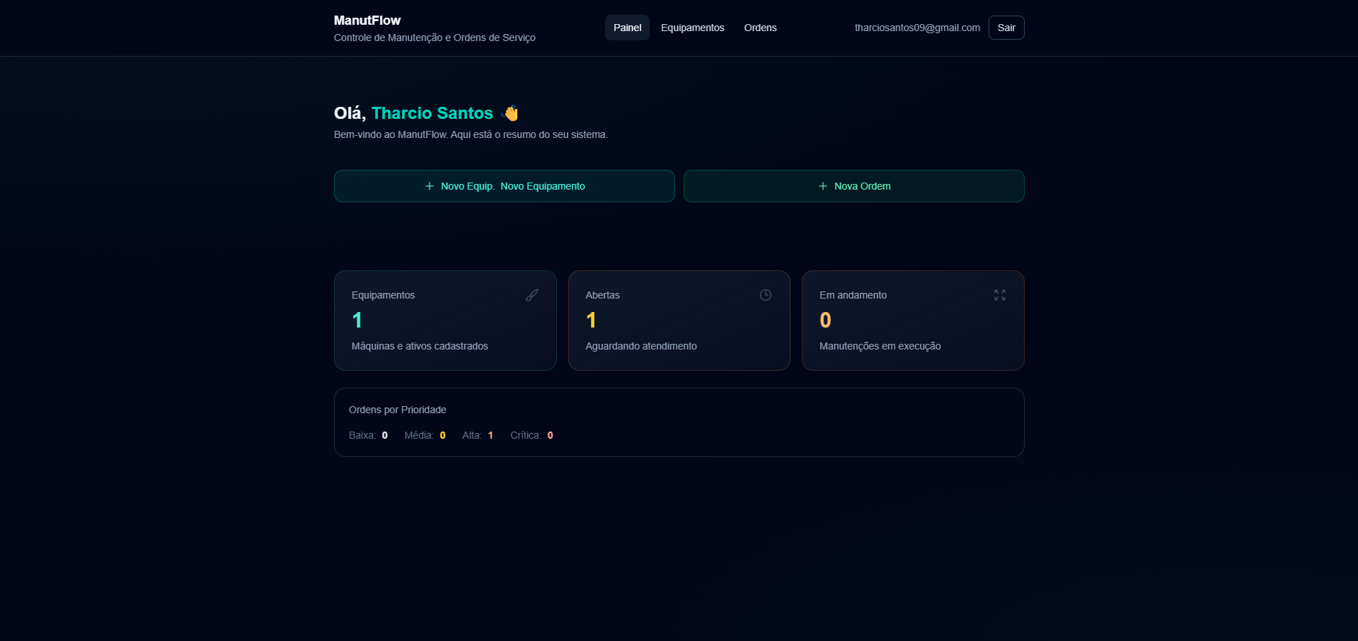Image resolution: width=1358 pixels, height=641 pixels.
Task: Click 'Máquinas e ativos cadastrados' text
Action: click(x=420, y=346)
